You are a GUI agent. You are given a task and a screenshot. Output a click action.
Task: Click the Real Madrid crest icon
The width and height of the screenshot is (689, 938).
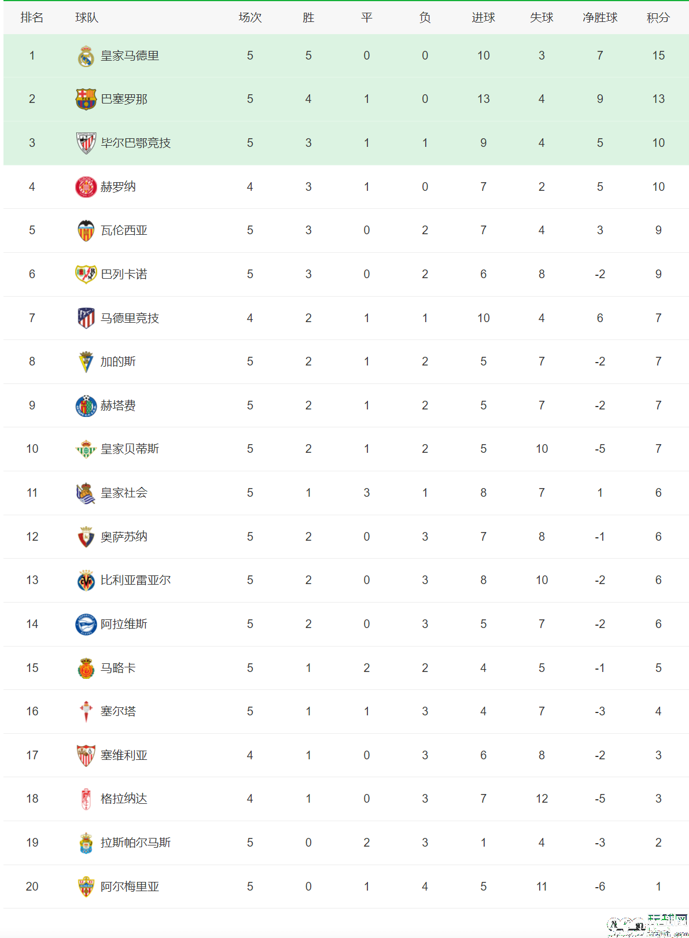(86, 56)
